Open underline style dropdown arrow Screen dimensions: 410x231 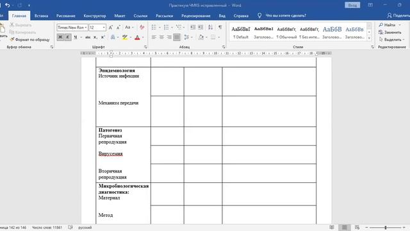[x=81, y=37]
